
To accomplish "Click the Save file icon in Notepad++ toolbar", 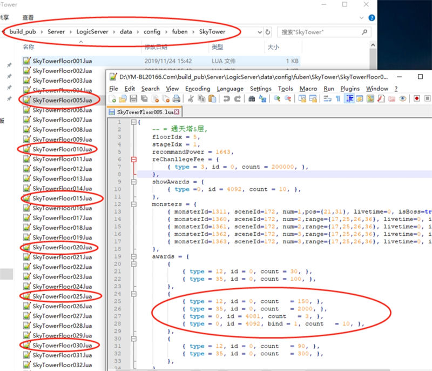I will [133, 99].
